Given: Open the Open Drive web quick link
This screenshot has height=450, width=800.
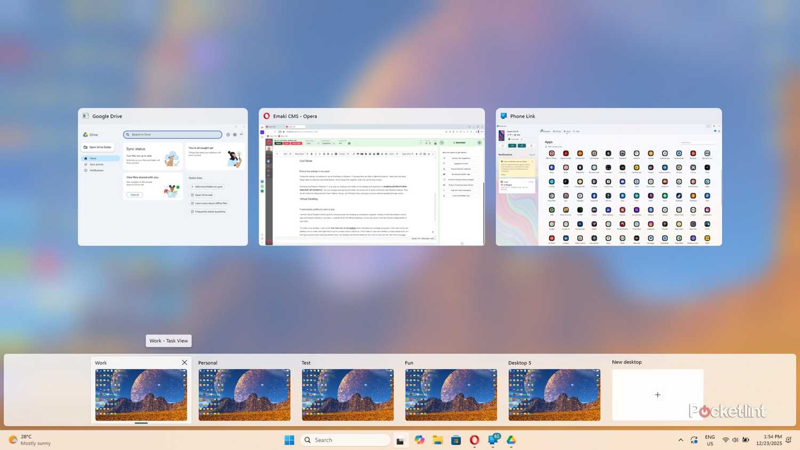Looking at the screenshot, I should [204, 195].
